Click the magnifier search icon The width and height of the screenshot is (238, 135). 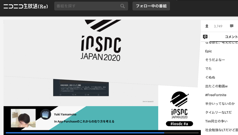pos(123,6)
